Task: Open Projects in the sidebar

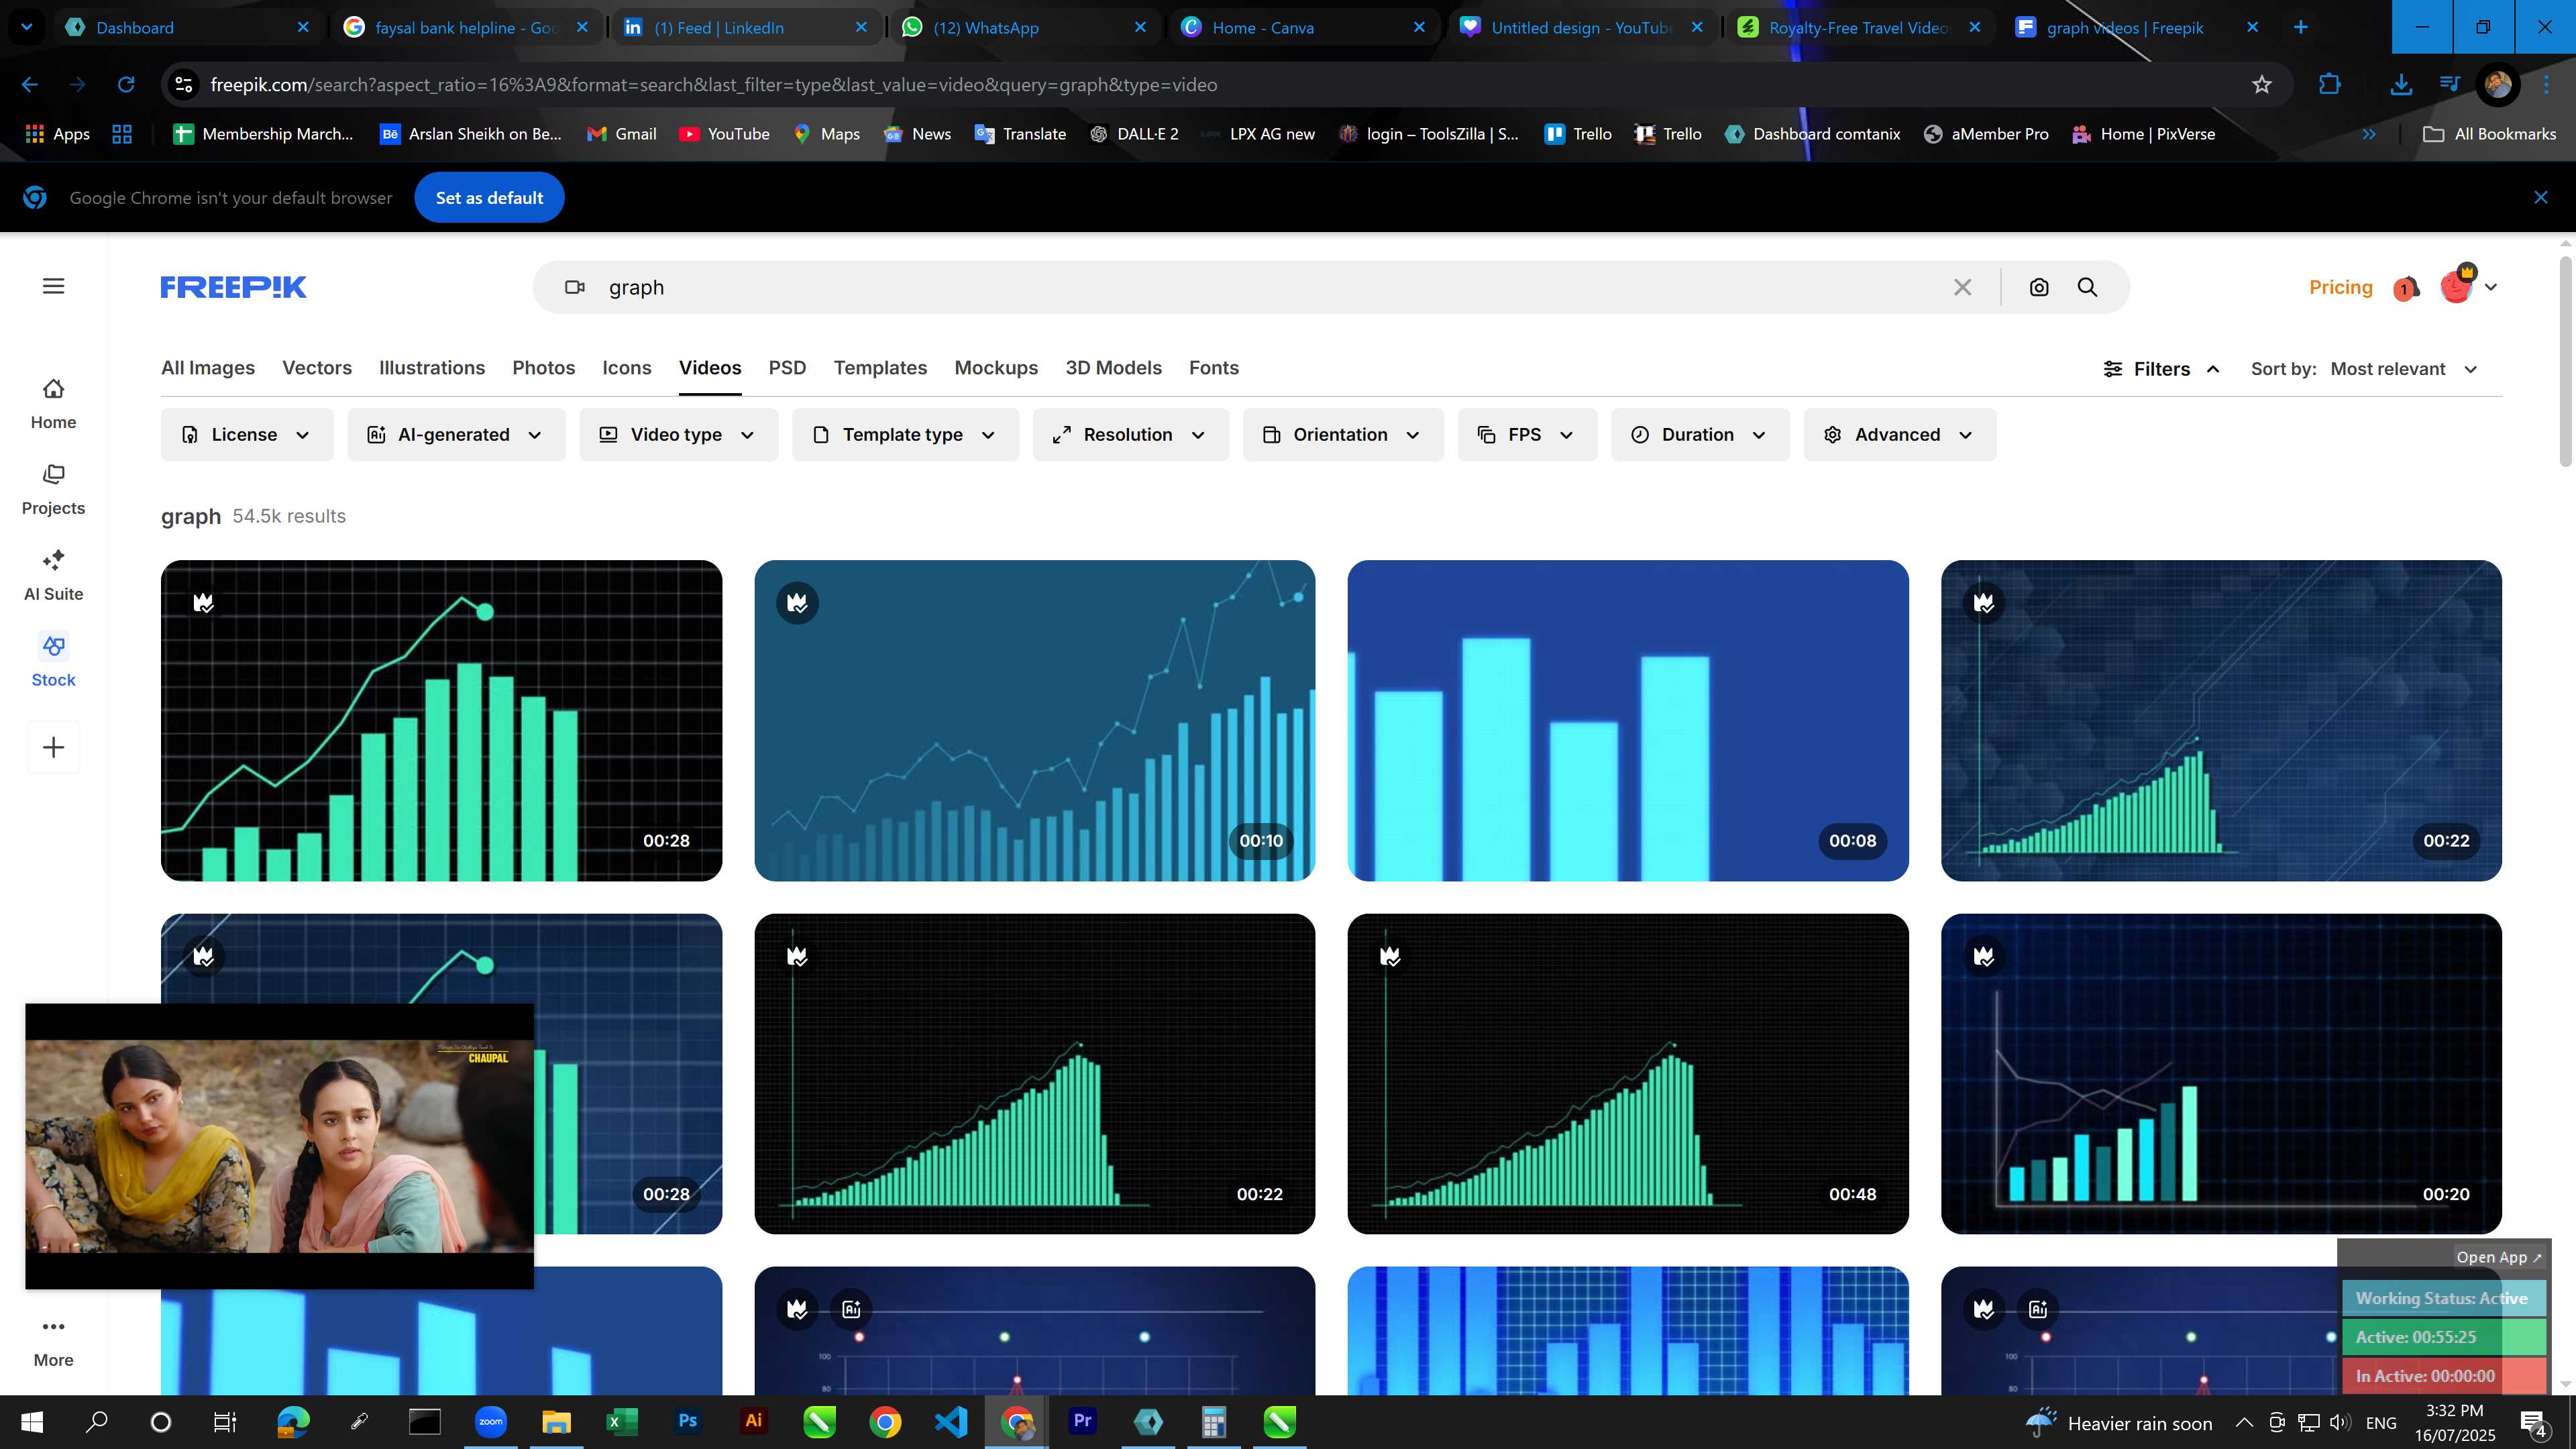Action: (53, 490)
